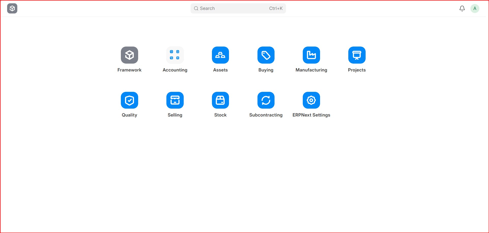Launch the Projects presentation-board icon
The width and height of the screenshot is (489, 233).
[x=357, y=55]
